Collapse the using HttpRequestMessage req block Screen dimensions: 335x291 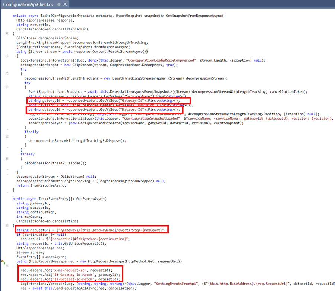(7, 266)
